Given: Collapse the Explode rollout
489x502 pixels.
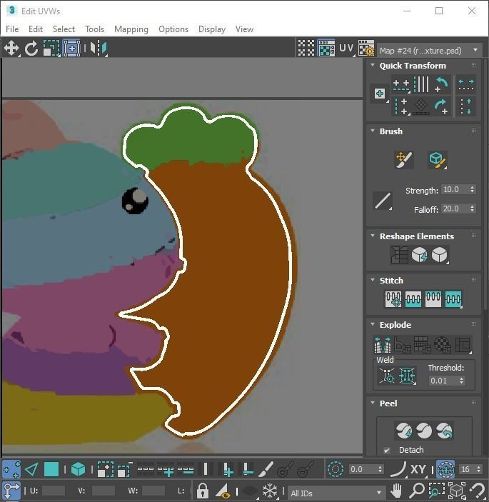Looking at the screenshot, I should click(x=373, y=324).
